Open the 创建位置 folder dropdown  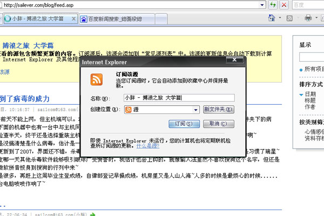195,110
